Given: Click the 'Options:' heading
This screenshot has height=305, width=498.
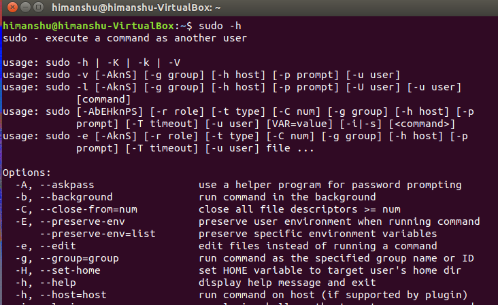Looking at the screenshot, I should click(27, 173).
